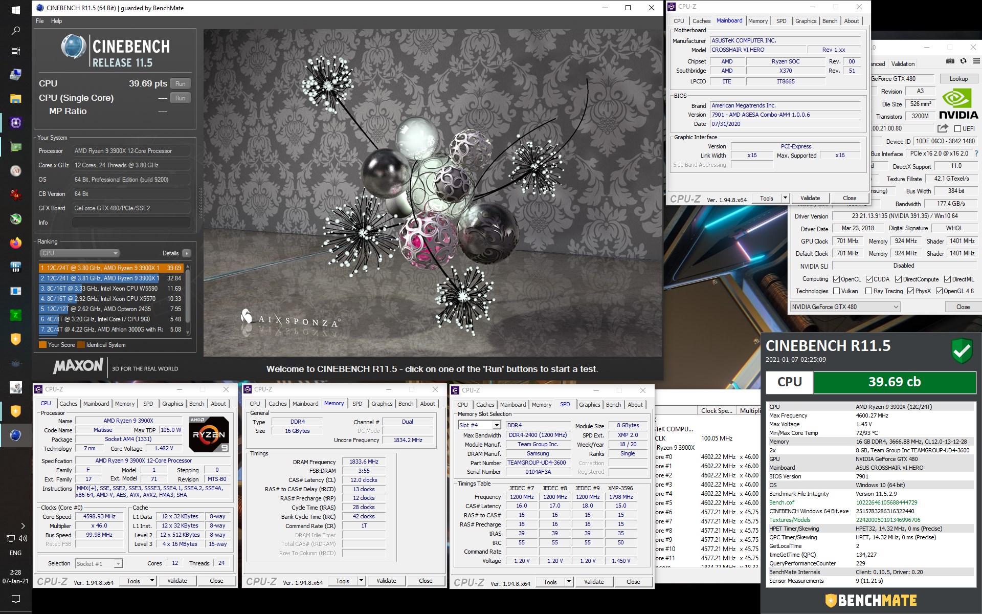Open Cinebench File menu
Viewport: 982px width, 614px height.
pyautogui.click(x=40, y=21)
